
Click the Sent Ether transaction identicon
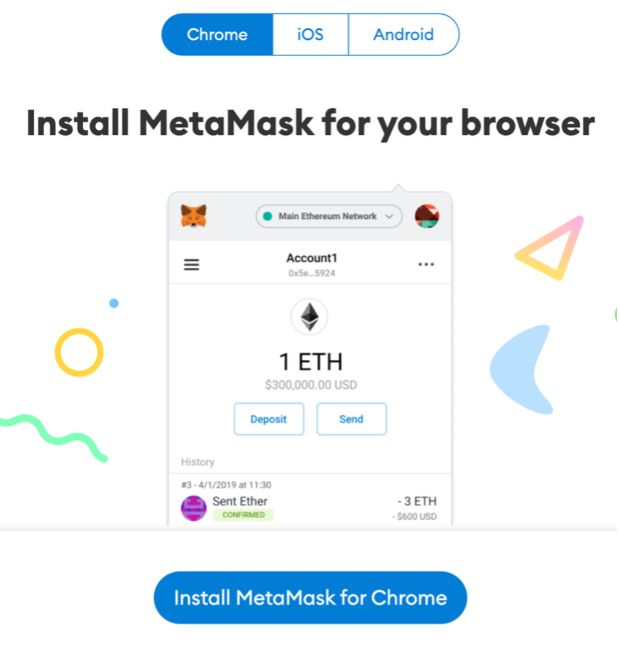194,509
